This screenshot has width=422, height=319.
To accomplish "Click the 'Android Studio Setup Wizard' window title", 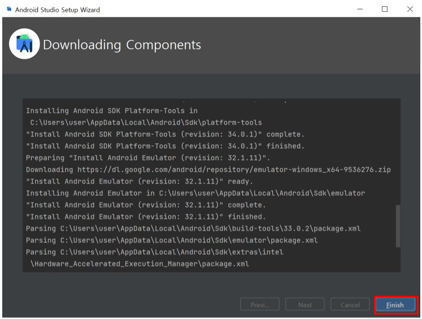I will [57, 10].
